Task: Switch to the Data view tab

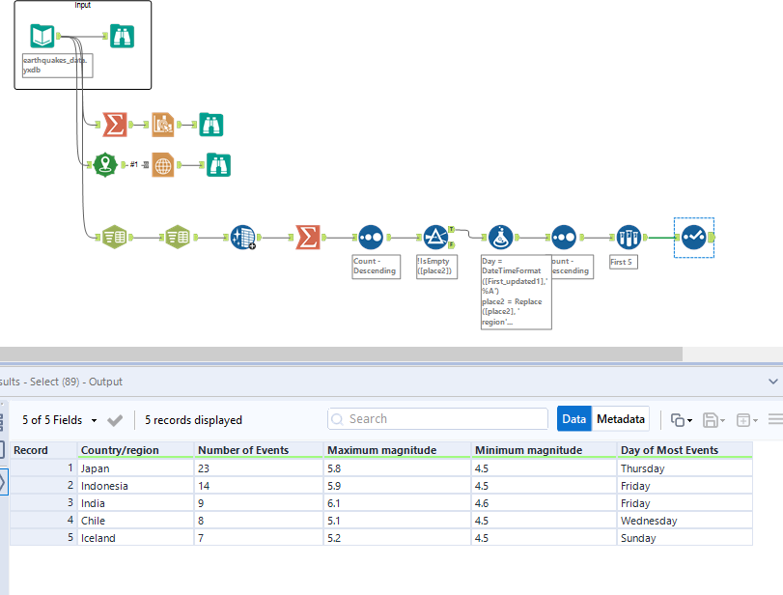Action: click(x=573, y=418)
